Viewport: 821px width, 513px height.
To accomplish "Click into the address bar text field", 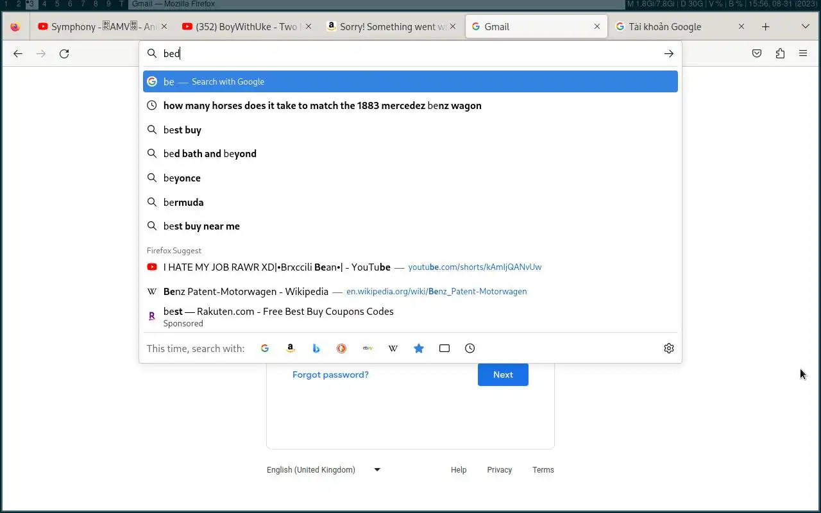I will point(410,54).
